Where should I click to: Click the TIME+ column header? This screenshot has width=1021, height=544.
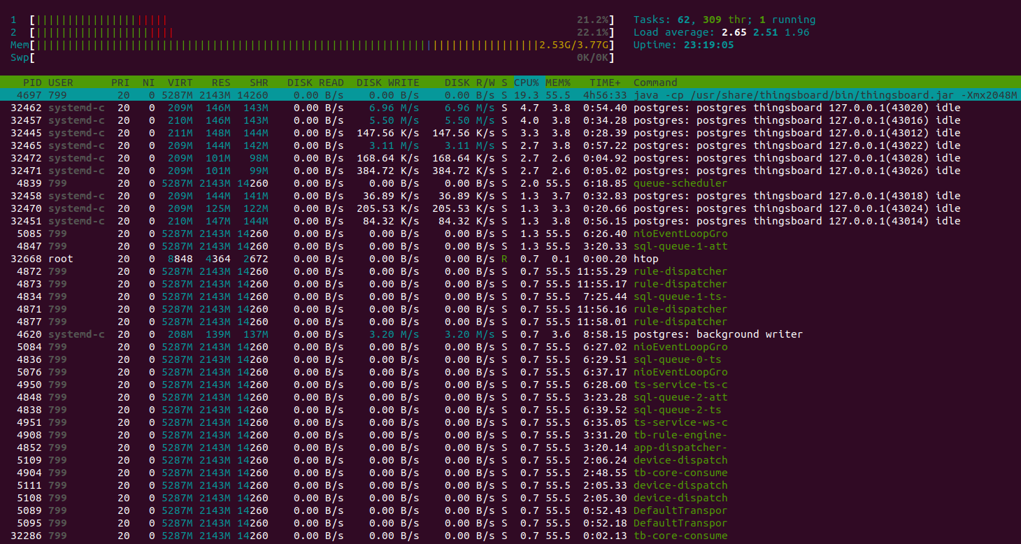pyautogui.click(x=604, y=83)
